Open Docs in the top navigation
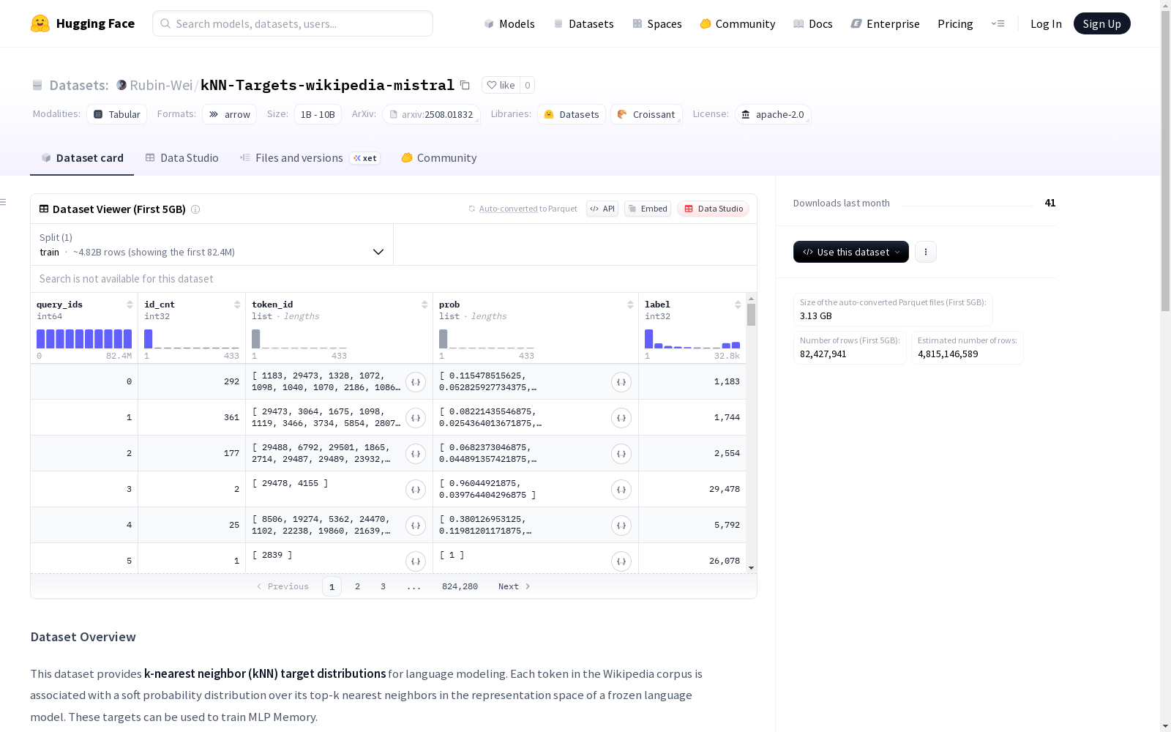This screenshot has height=732, width=1171. (x=813, y=23)
